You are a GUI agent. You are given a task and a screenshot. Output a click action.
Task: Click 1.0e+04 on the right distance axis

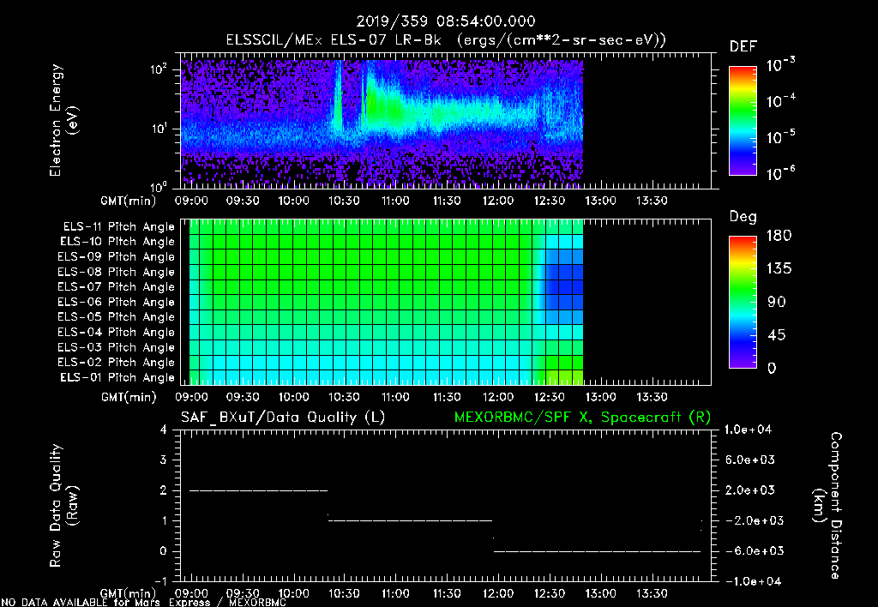(x=749, y=430)
